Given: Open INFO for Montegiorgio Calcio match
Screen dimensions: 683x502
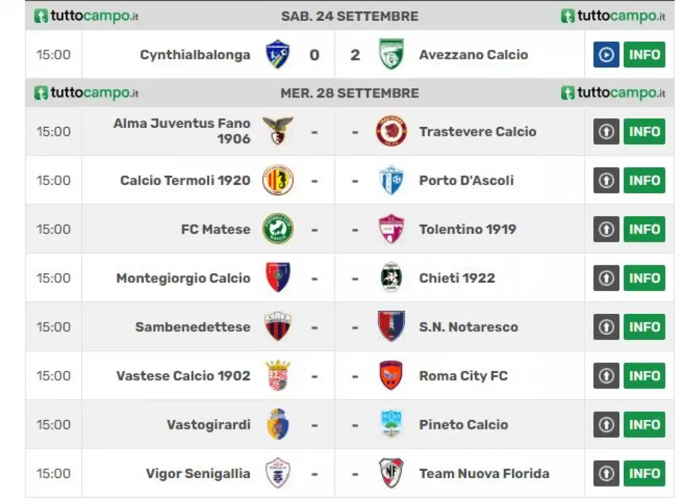Looking at the screenshot, I should pyautogui.click(x=645, y=278).
